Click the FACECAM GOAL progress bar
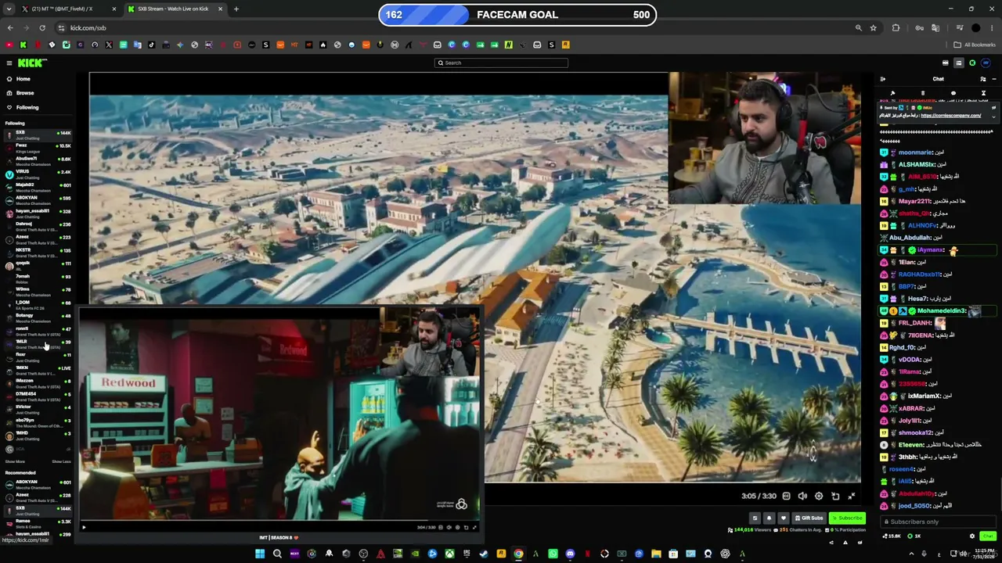 coord(517,14)
